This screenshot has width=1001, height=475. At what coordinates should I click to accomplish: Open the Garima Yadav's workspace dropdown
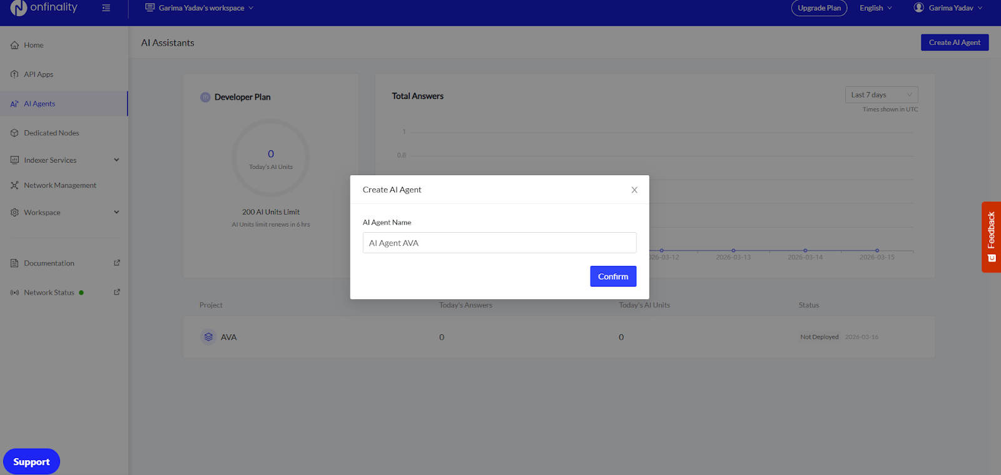pyautogui.click(x=200, y=8)
